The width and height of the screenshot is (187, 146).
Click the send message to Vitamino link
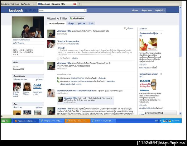click(x=21, y=40)
